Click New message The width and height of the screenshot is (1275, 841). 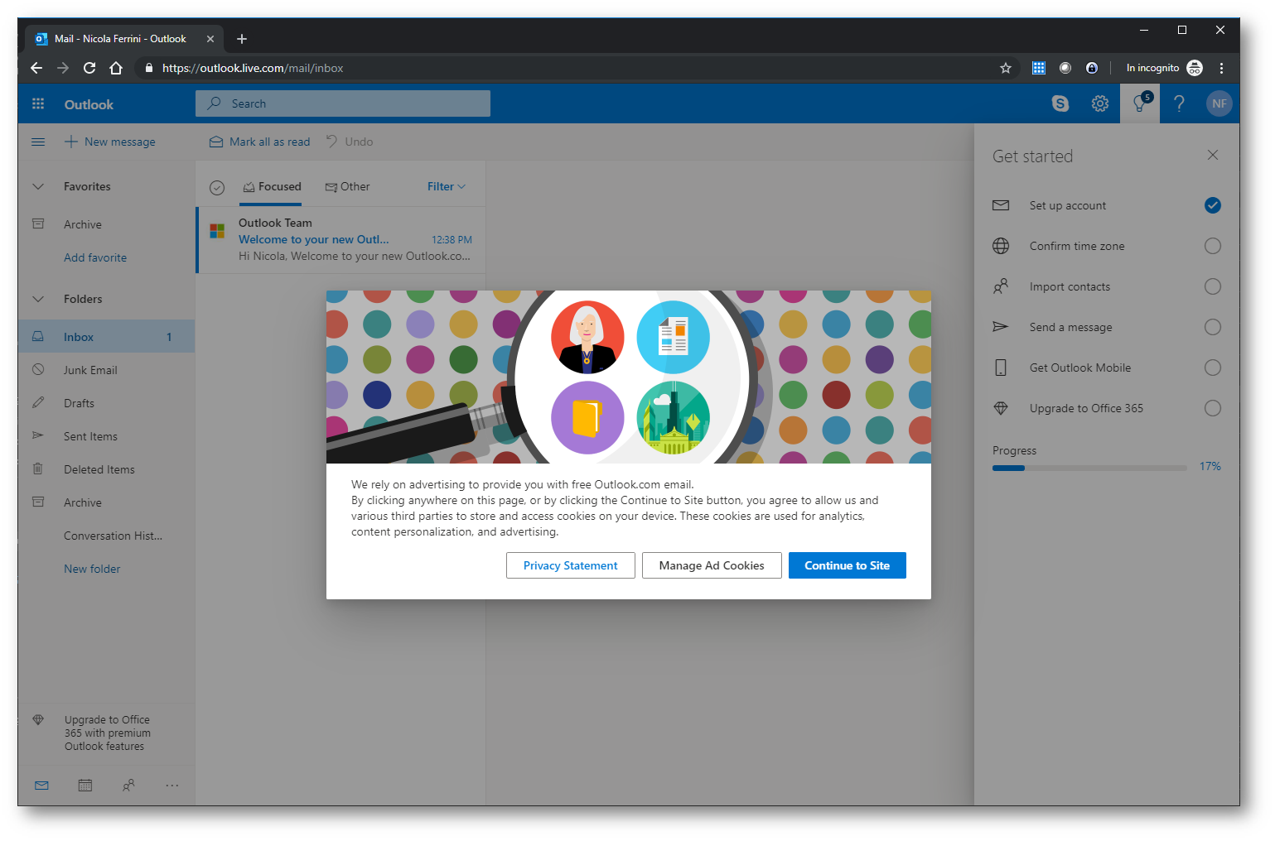point(110,142)
